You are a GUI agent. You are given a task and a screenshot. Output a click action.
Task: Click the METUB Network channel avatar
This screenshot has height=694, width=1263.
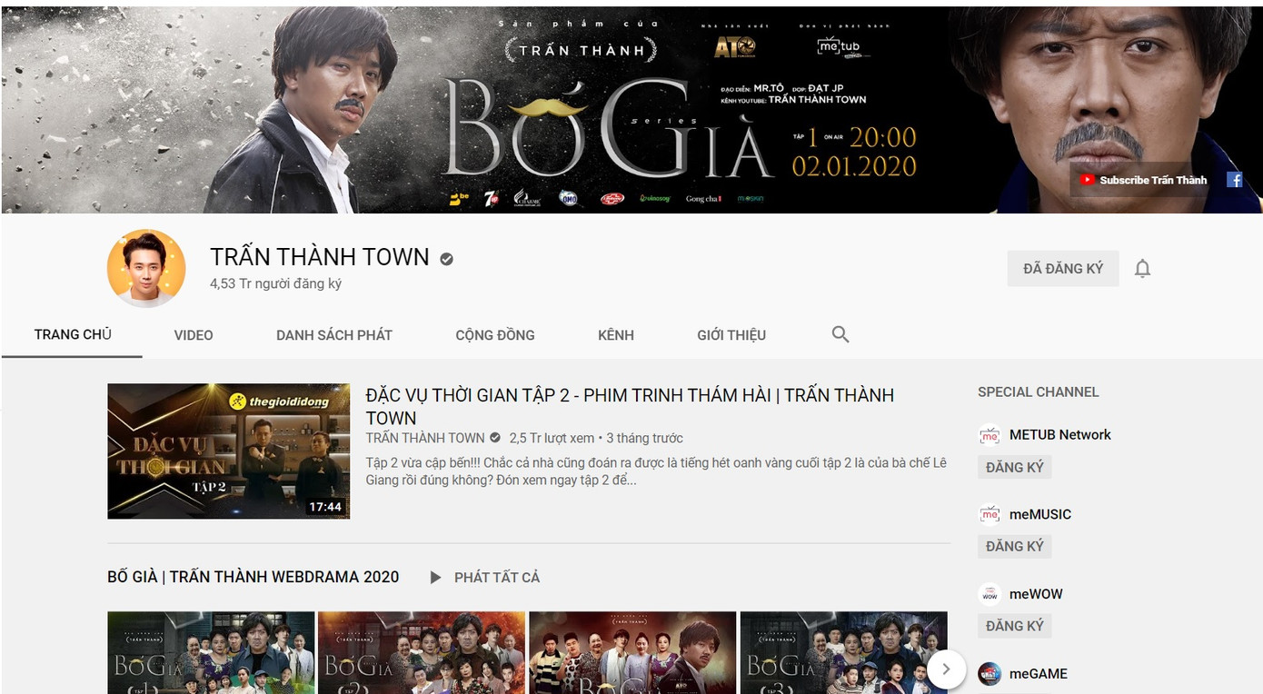[x=989, y=435]
